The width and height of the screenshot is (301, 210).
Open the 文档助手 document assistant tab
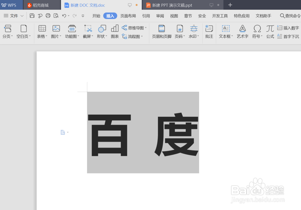click(263, 16)
